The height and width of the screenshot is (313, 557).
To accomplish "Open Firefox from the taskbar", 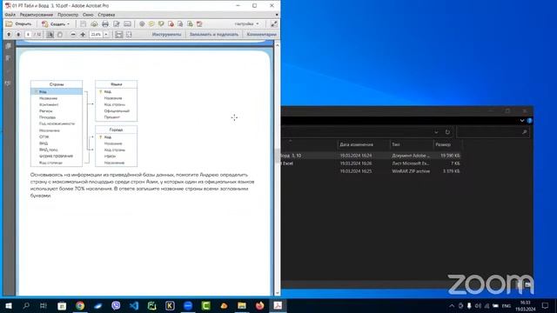I will pos(260,305).
